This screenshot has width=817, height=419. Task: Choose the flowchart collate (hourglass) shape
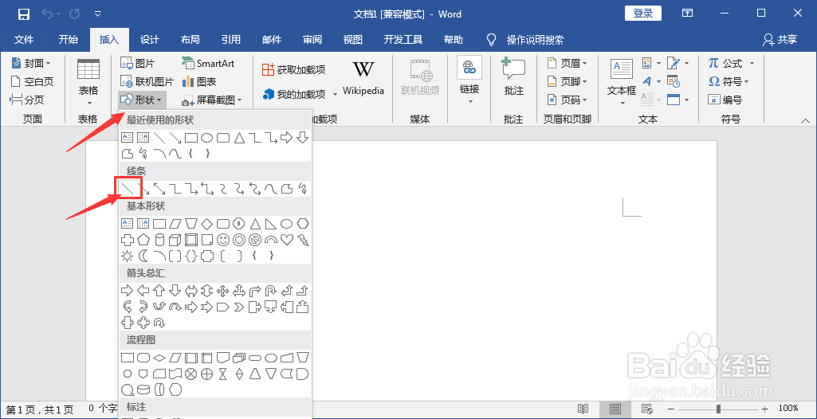223,374
